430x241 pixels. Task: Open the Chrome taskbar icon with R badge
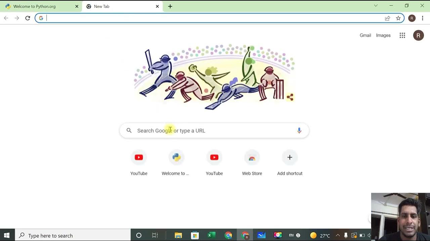click(245, 235)
